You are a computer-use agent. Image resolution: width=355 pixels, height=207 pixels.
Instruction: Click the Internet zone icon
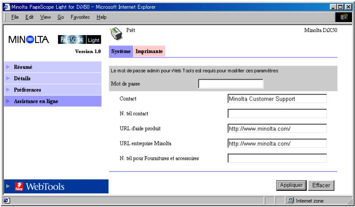click(291, 200)
